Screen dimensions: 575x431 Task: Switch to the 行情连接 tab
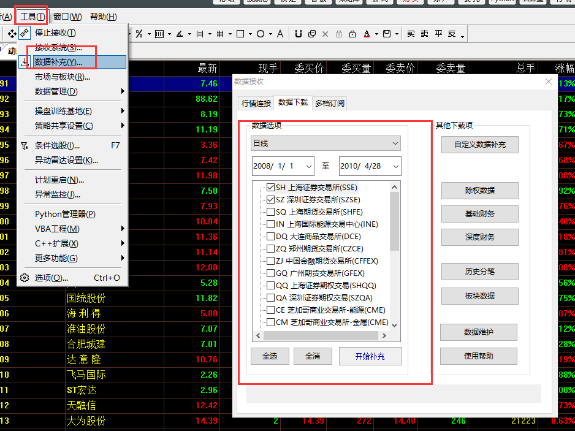256,103
